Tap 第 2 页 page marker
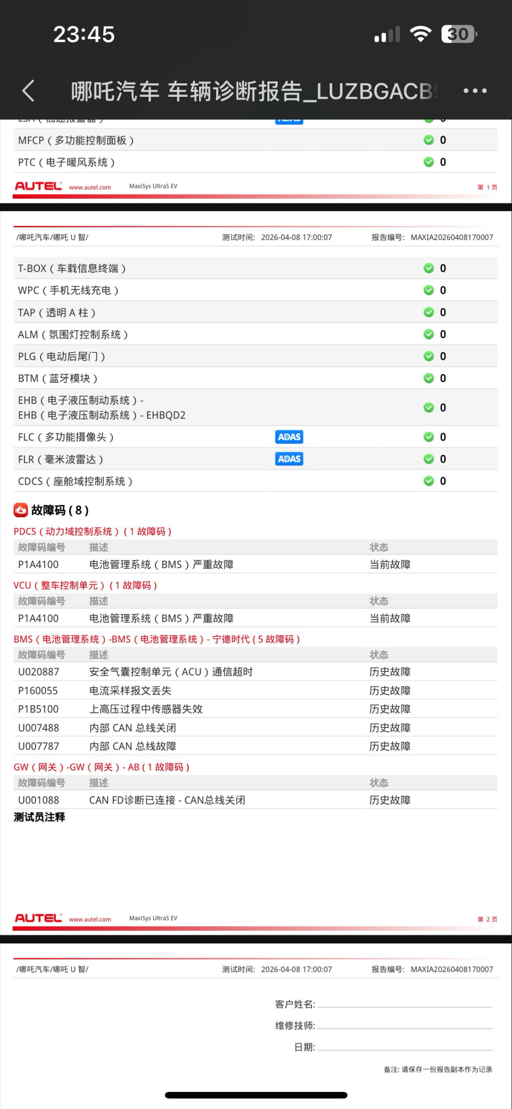 [x=487, y=919]
